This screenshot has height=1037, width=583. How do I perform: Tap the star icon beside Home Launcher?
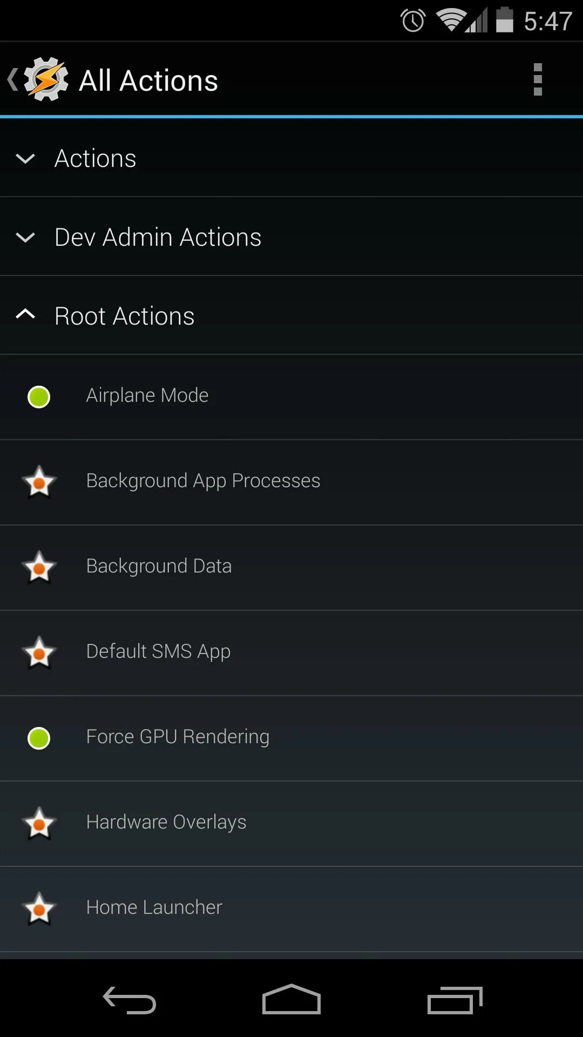(39, 908)
